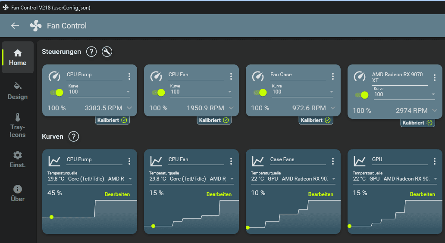Open the Kurve dropdown on the Fan Case control
445x243 pixels.
point(303,92)
